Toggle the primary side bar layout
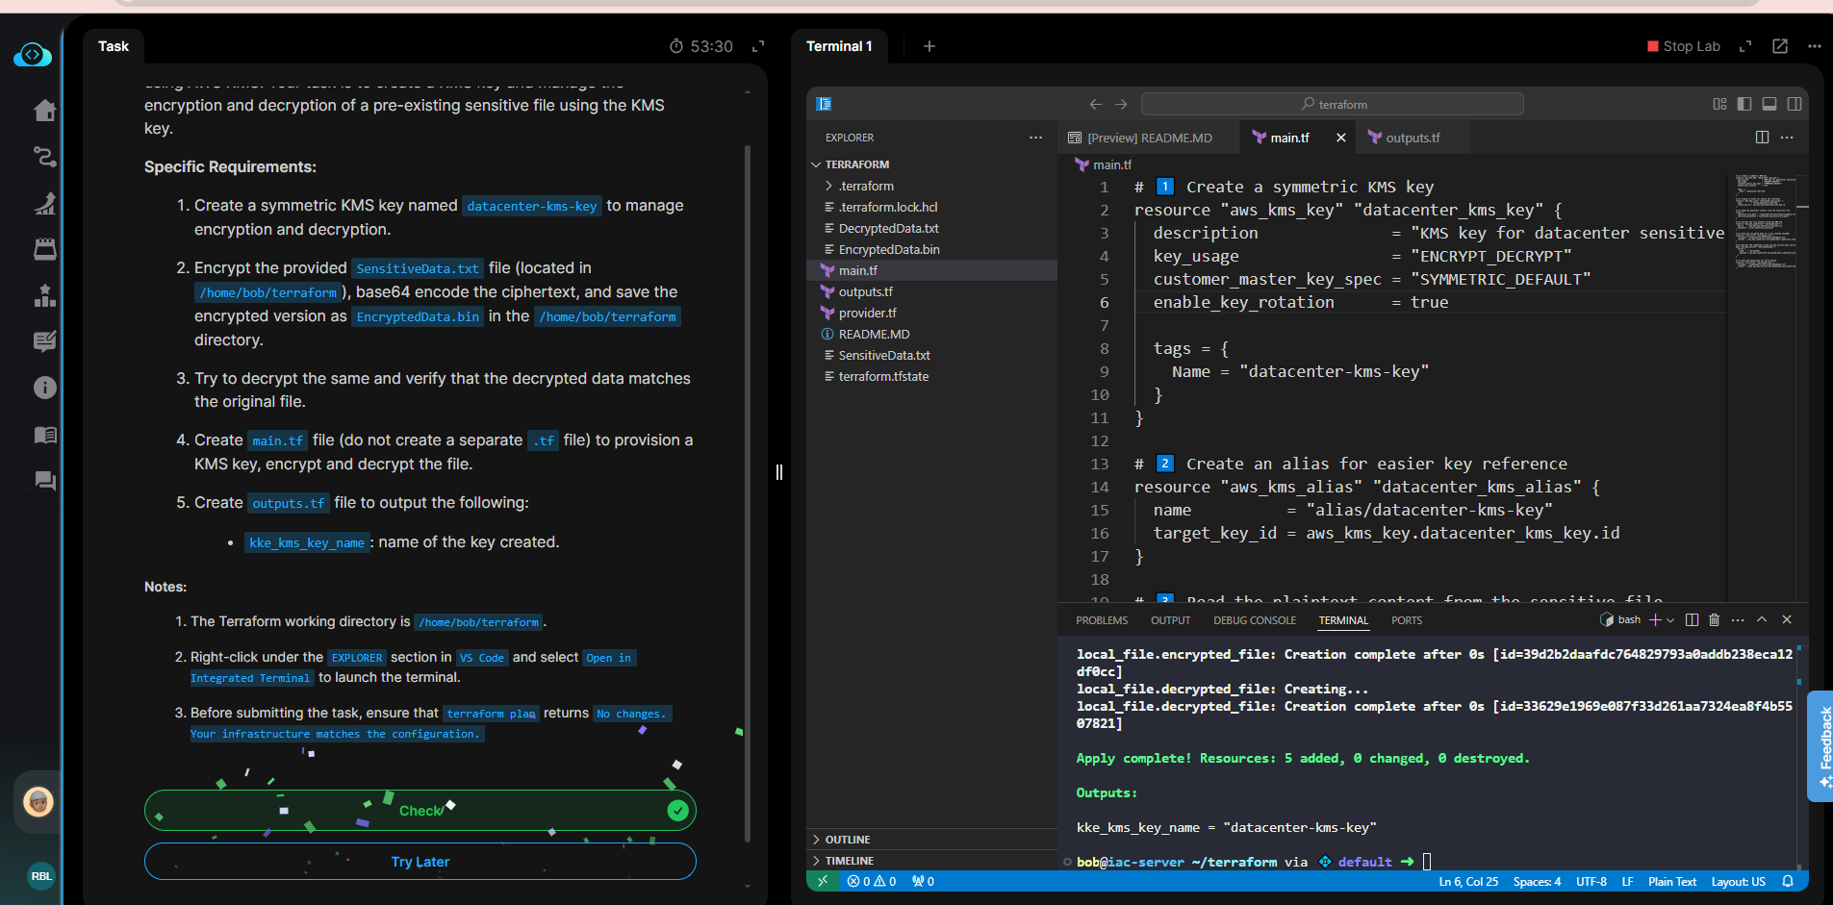The width and height of the screenshot is (1833, 905). tap(1744, 104)
